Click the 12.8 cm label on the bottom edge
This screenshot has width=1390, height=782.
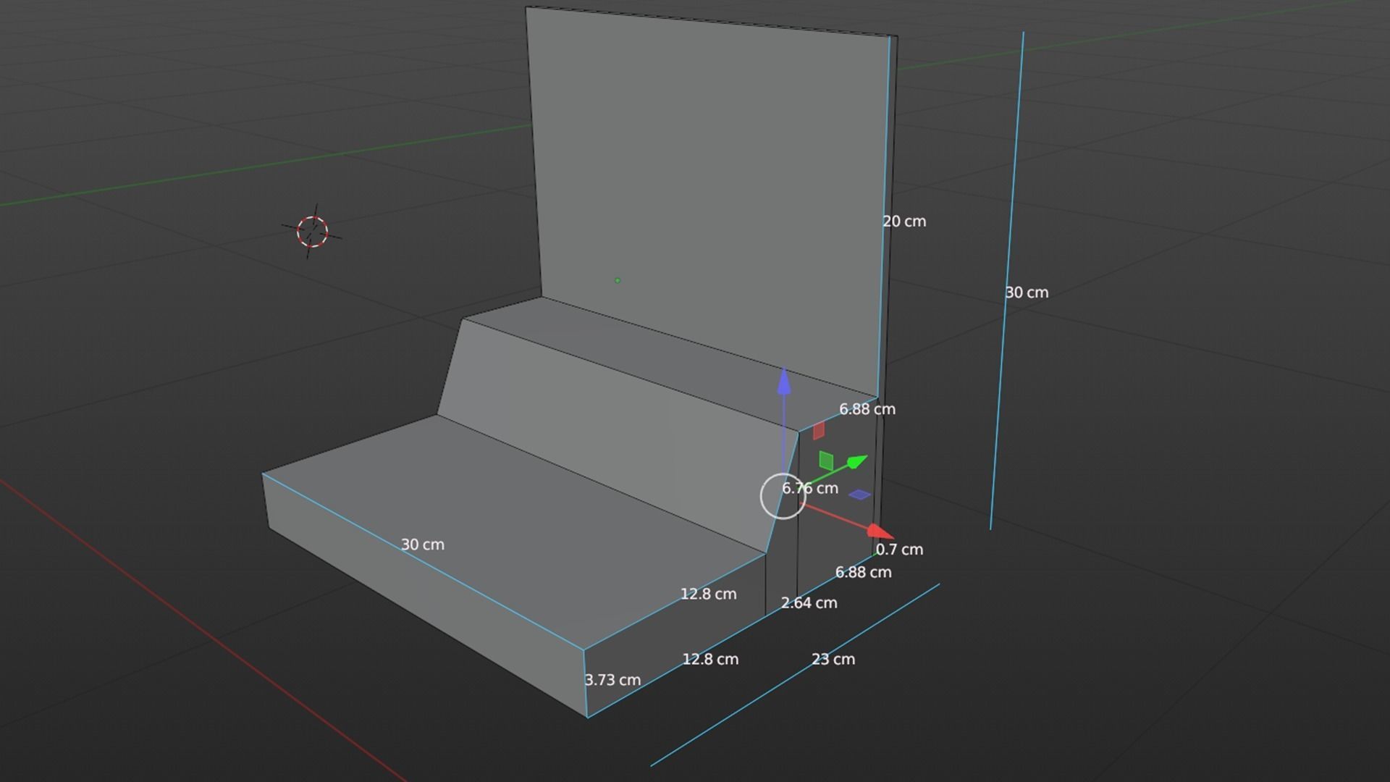click(710, 660)
